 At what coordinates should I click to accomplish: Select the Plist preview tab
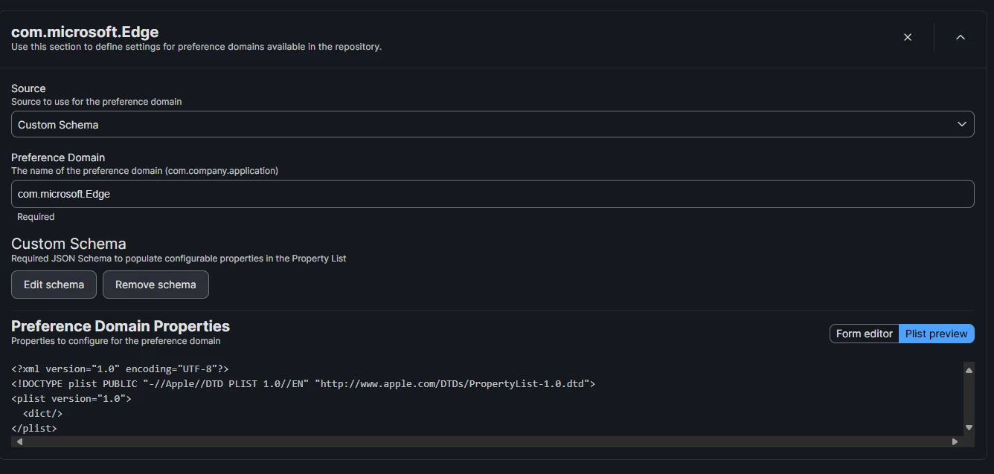[x=937, y=334]
